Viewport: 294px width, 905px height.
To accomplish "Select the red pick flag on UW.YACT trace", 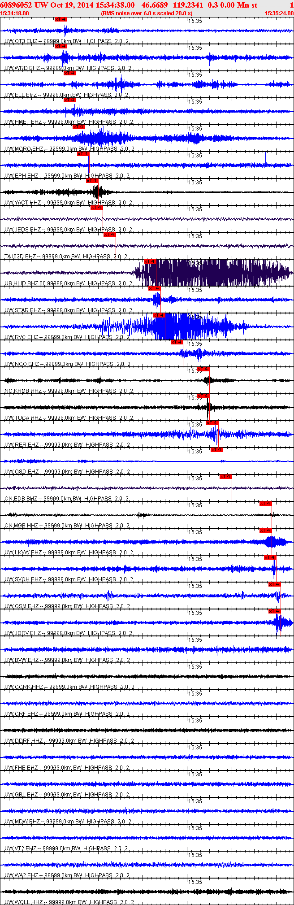I will (x=92, y=181).
